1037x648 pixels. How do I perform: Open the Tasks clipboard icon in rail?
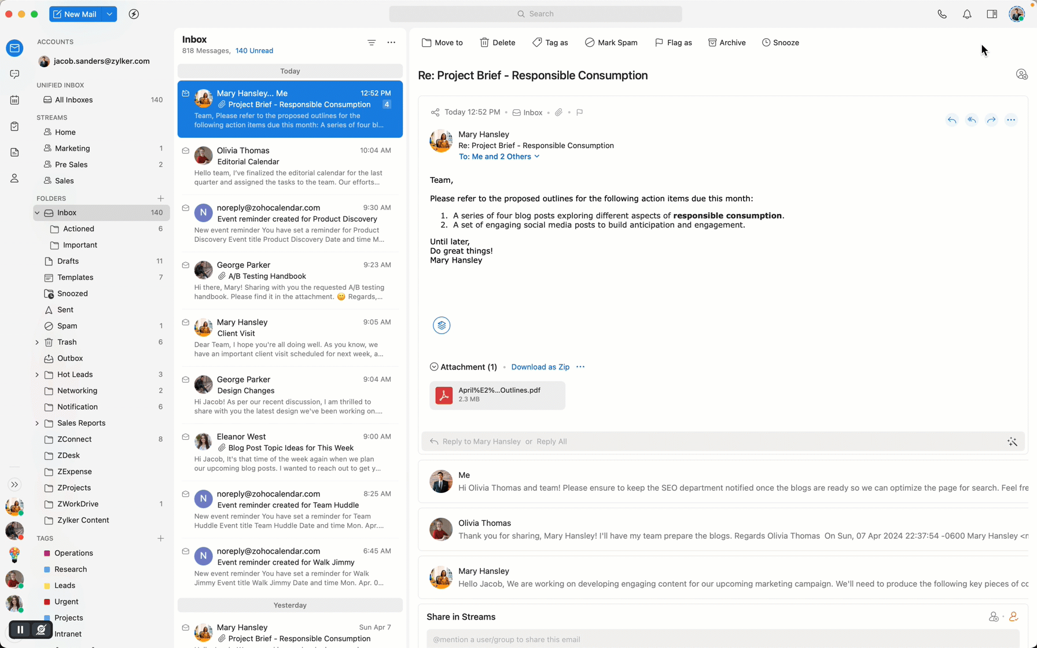pyautogui.click(x=14, y=126)
